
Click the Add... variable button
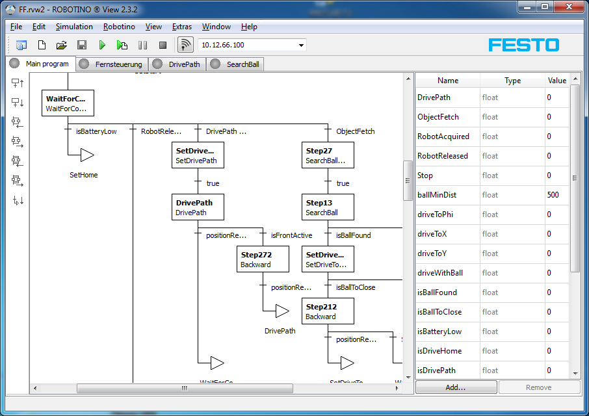[456, 387]
